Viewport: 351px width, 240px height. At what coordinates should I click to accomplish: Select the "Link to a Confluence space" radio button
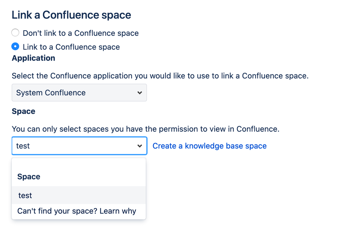[x=15, y=46]
